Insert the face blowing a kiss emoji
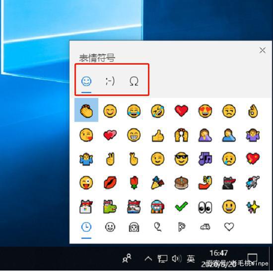This screenshot has width=273, height=271. (x=86, y=135)
